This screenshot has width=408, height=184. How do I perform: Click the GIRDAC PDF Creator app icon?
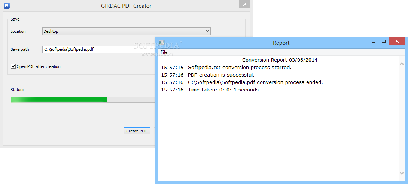pos(7,5)
